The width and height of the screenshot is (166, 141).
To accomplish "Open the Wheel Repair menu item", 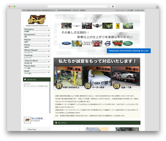I will (x=37, y=51).
